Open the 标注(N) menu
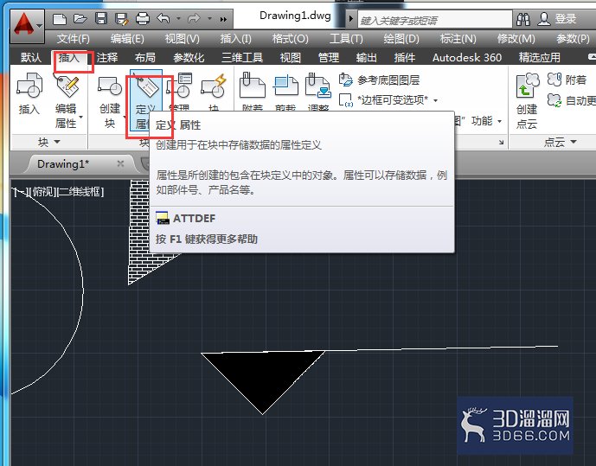 click(458, 39)
